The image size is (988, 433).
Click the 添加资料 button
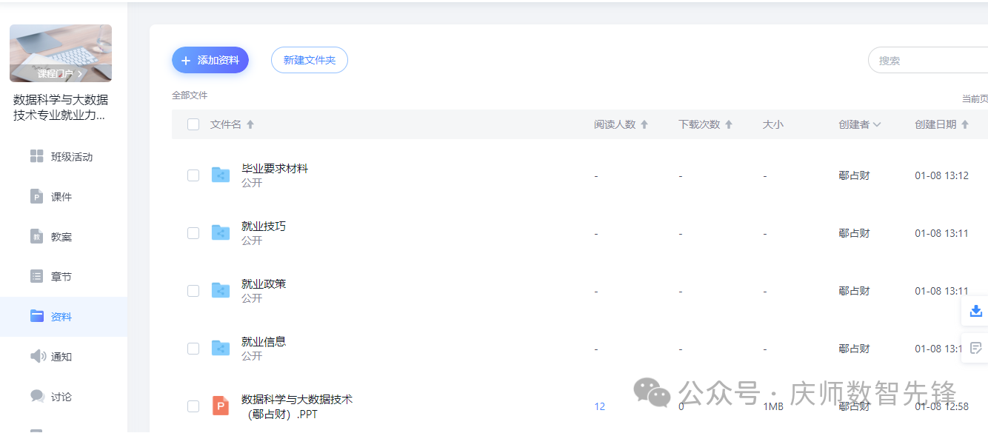(x=210, y=60)
